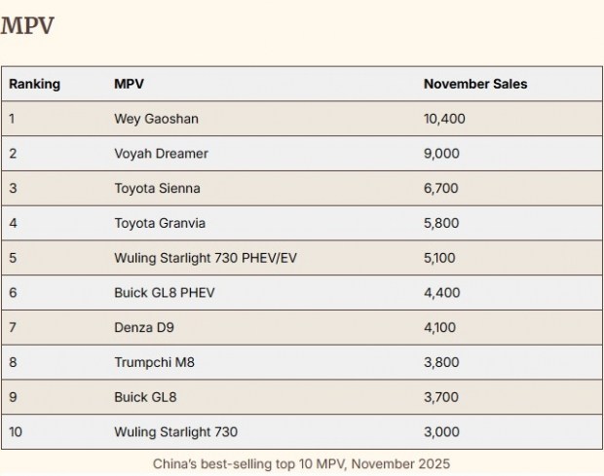Click the November Sales column header
The image size is (604, 476).
(475, 84)
